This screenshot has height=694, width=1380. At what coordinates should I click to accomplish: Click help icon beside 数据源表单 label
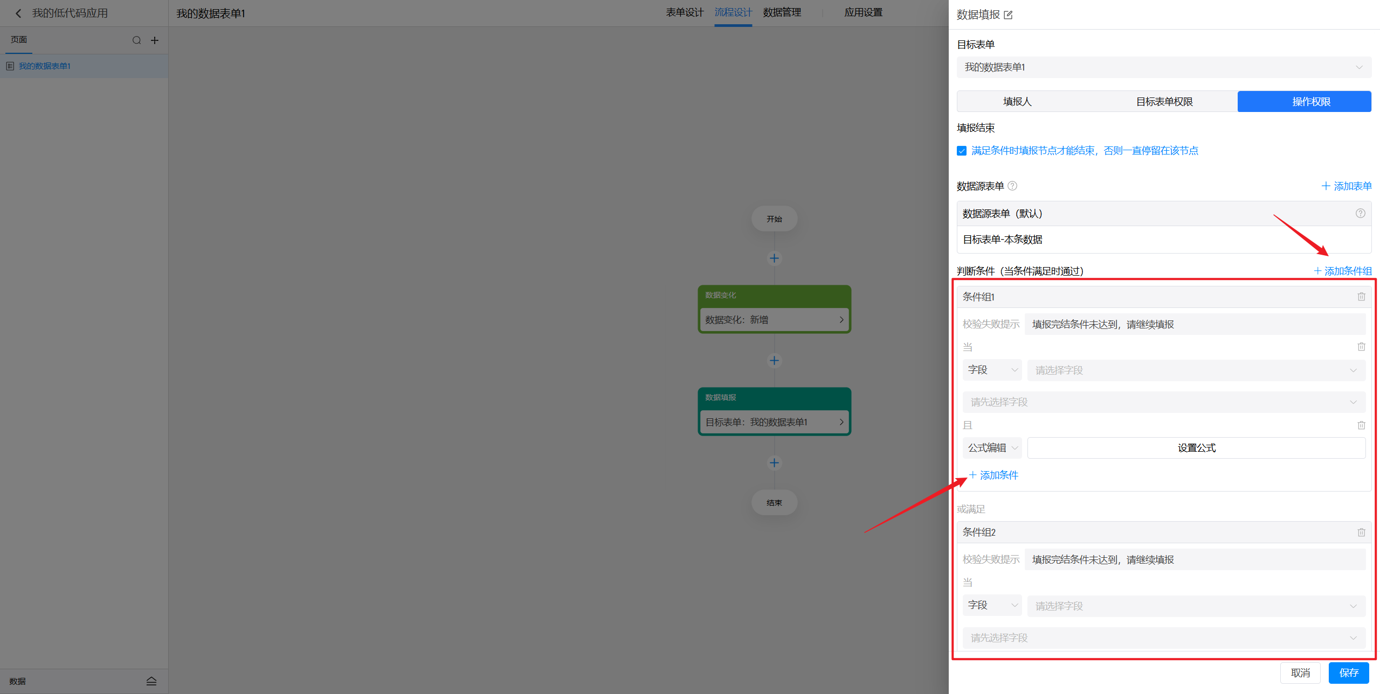(1012, 186)
